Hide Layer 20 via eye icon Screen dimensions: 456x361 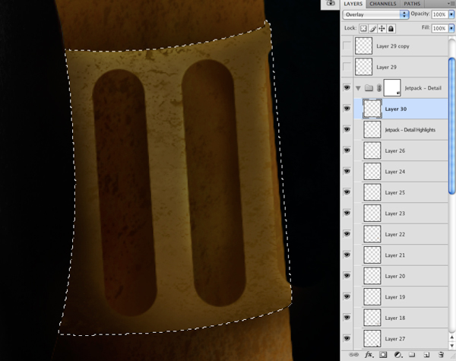pos(347,276)
